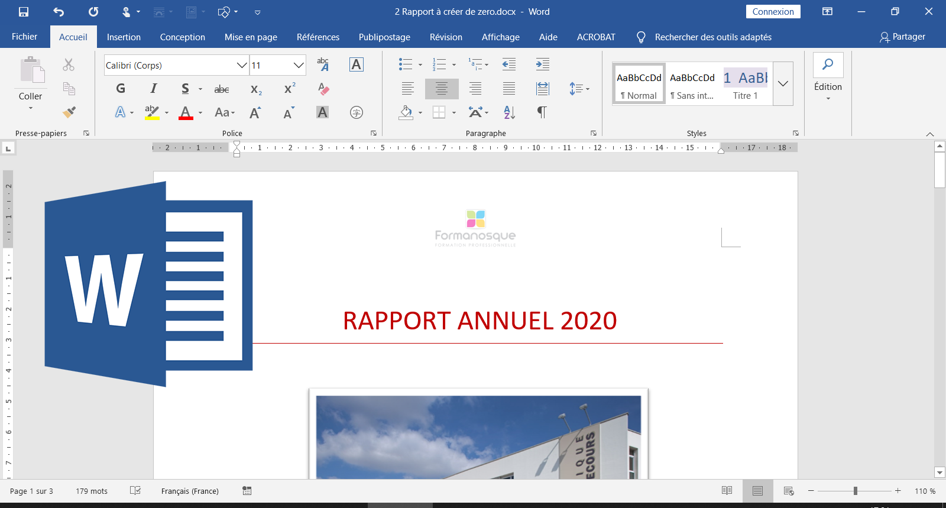This screenshot has width=946, height=508.
Task: Center the paragraph
Action: click(442, 89)
